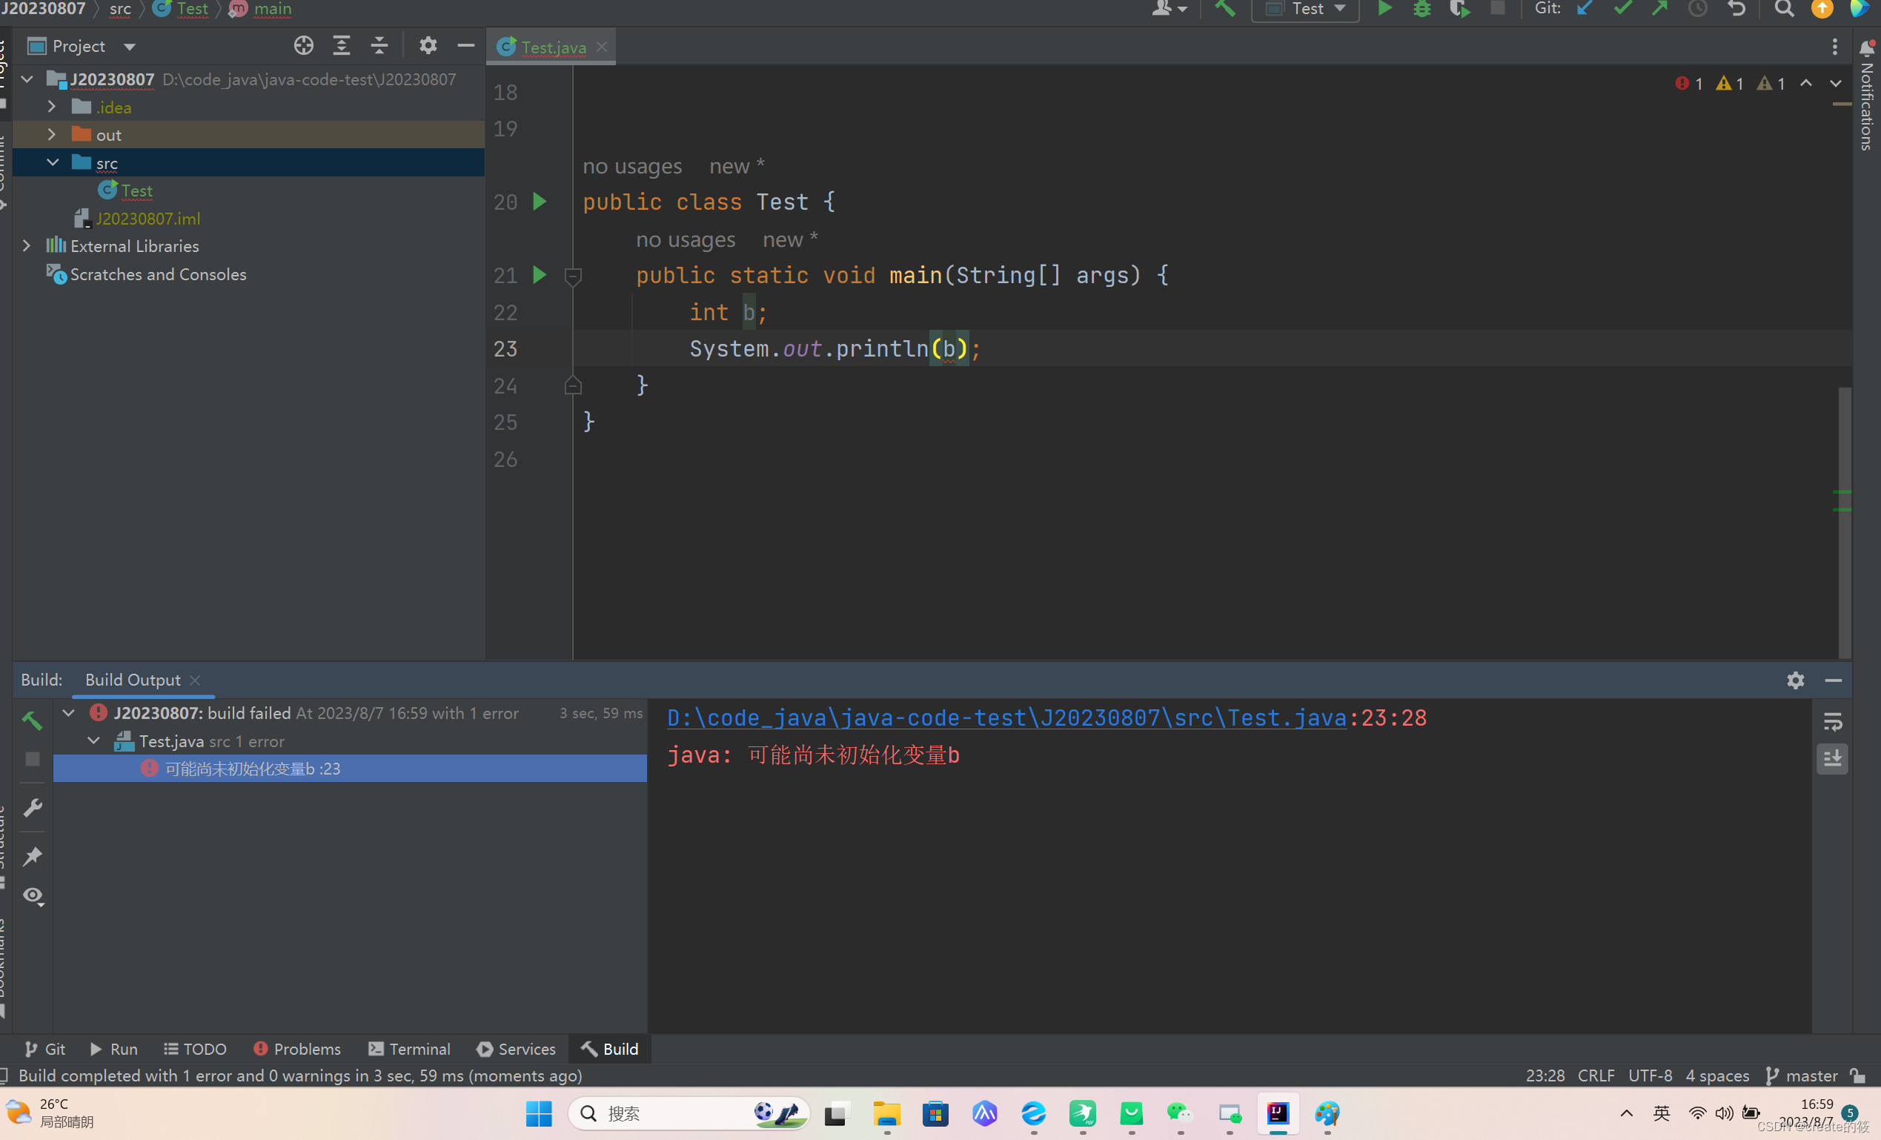Image resolution: width=1881 pixels, height=1140 pixels.
Task: Click Expand All icon in Project panel
Action: [341, 46]
